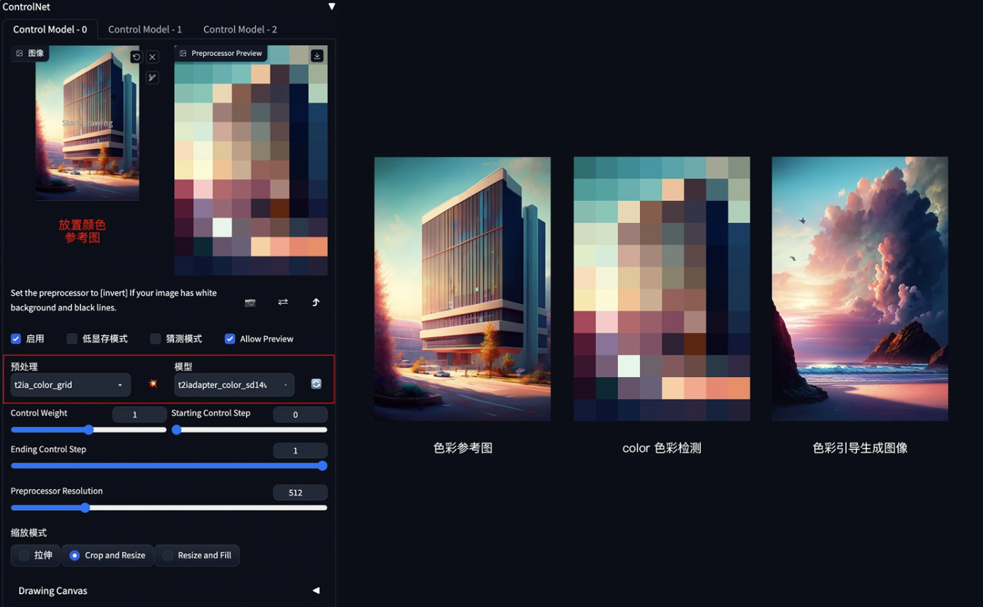Image resolution: width=983 pixels, height=607 pixels.
Task: Click the upward arrow send-dimensions icon
Action: [315, 302]
